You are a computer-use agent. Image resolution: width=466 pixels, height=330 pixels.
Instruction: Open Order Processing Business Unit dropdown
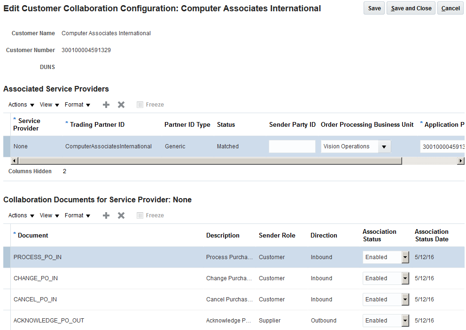pyautogui.click(x=384, y=146)
